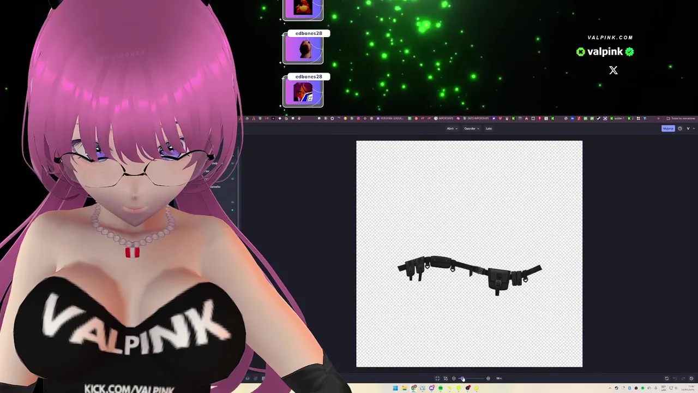Click the zoom in plus icon
698x393 pixels.
coord(488,378)
